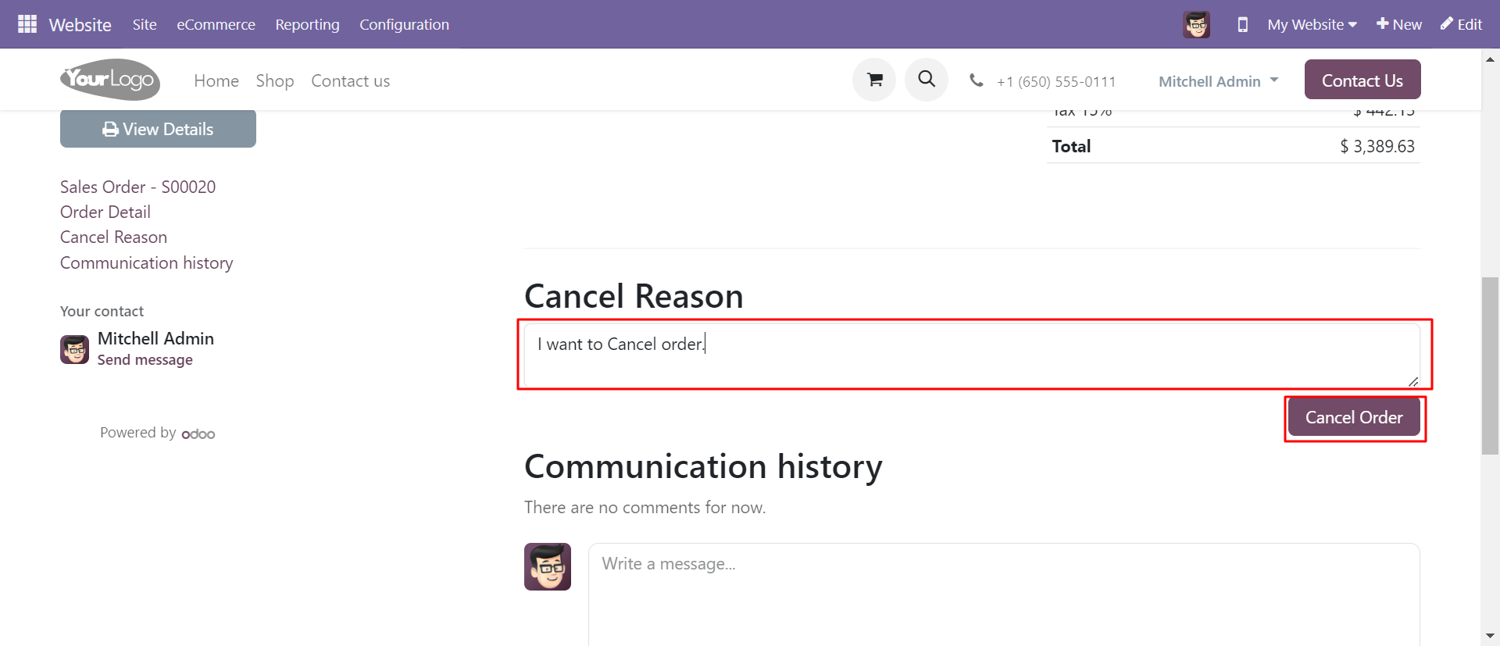The height and width of the screenshot is (646, 1500).
Task: Click the YourLogo website logo
Action: coord(110,80)
